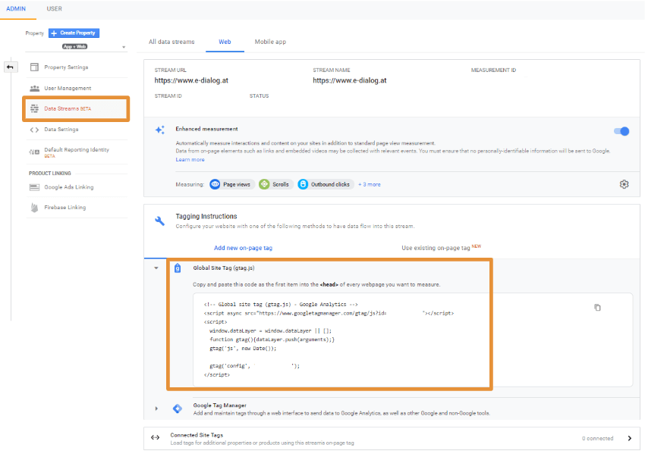Click the Outbound clicks chip

coord(326,184)
